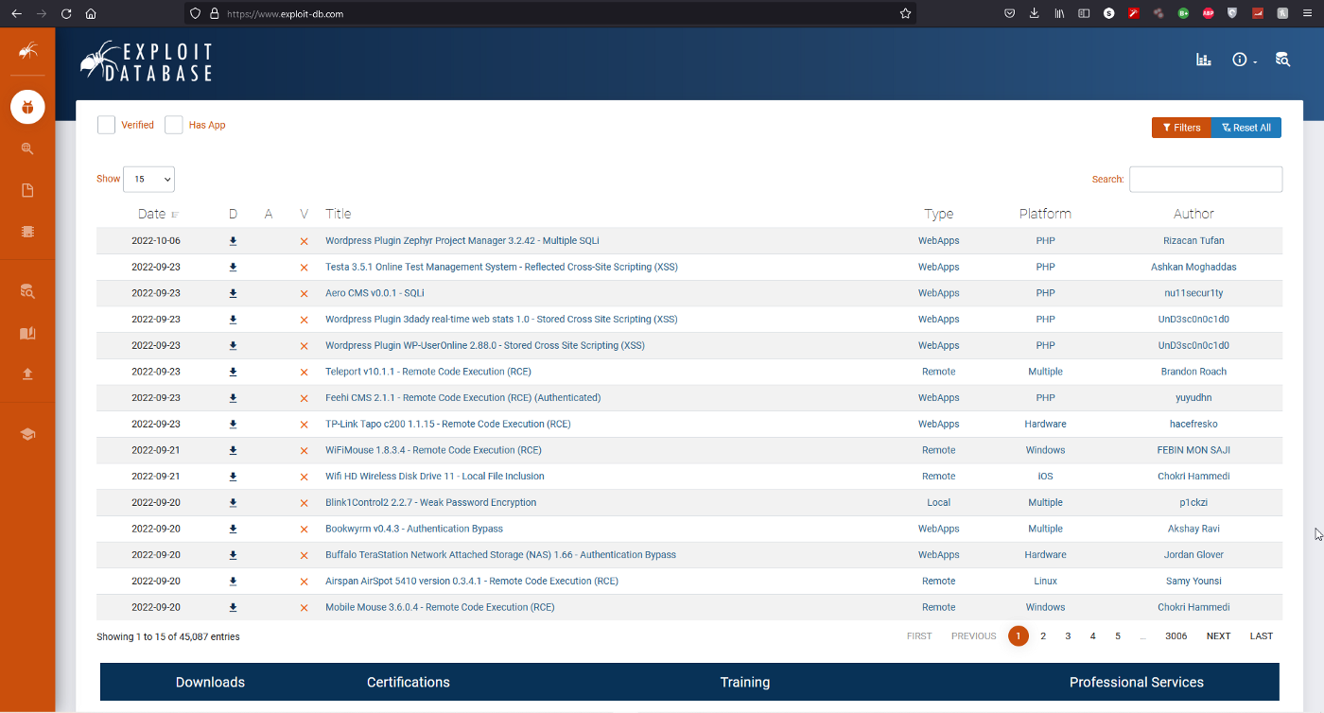Open Google Hacking Database sidebar icon
The width and height of the screenshot is (1324, 713).
coord(27,148)
